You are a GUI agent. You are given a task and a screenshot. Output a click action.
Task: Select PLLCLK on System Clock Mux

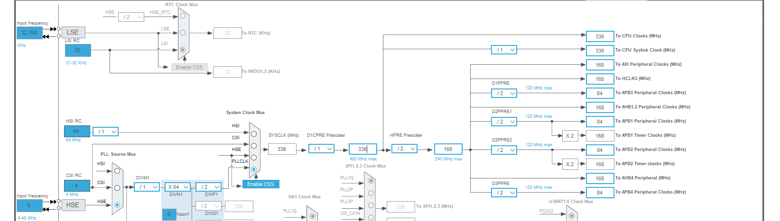coord(254,169)
